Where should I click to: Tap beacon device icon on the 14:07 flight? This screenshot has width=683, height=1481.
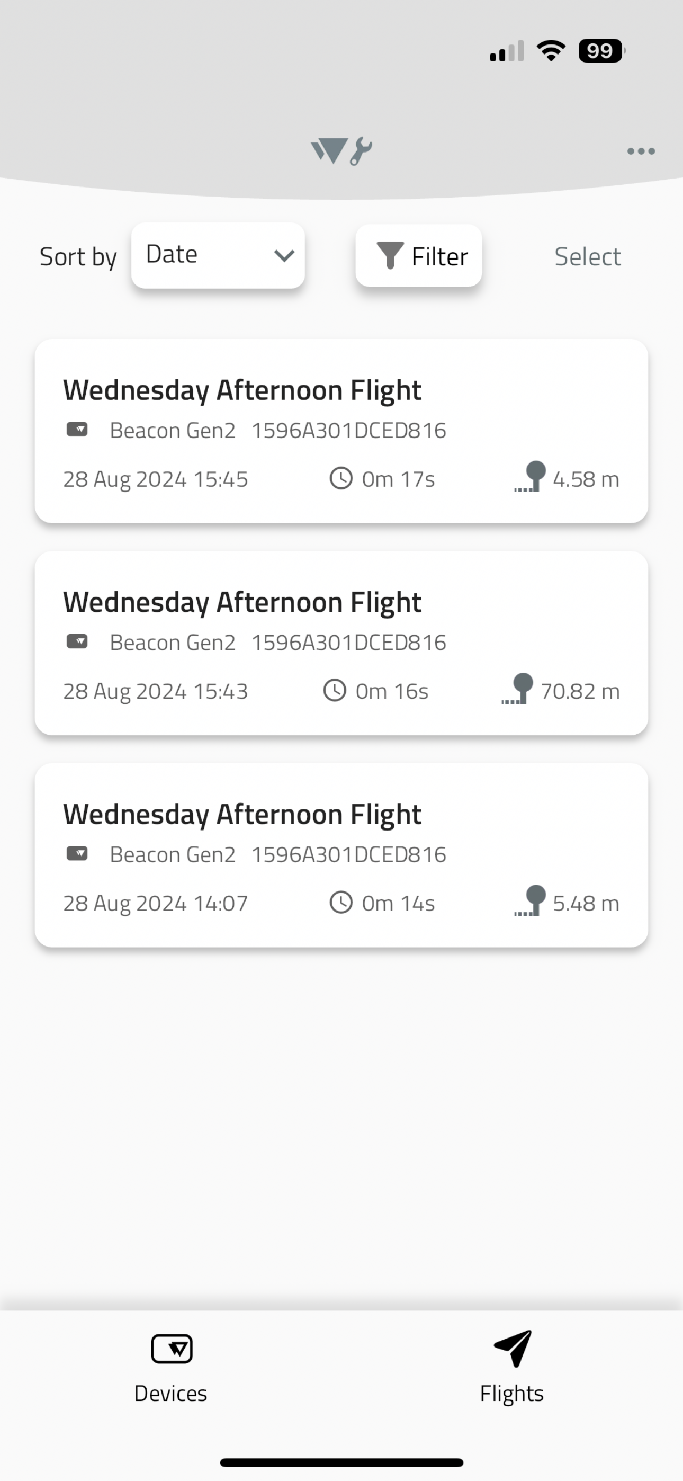click(x=77, y=854)
